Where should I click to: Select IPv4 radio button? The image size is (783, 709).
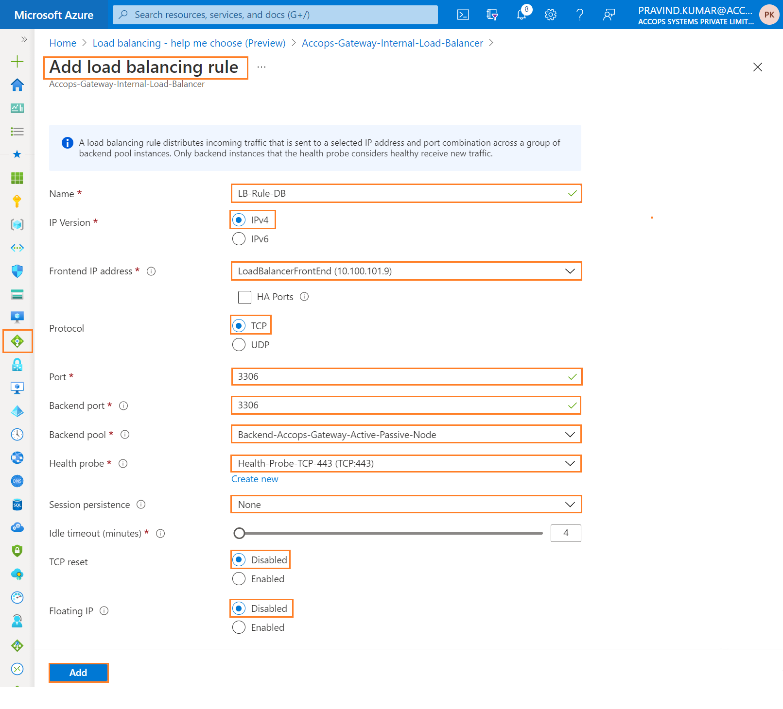pyautogui.click(x=239, y=220)
